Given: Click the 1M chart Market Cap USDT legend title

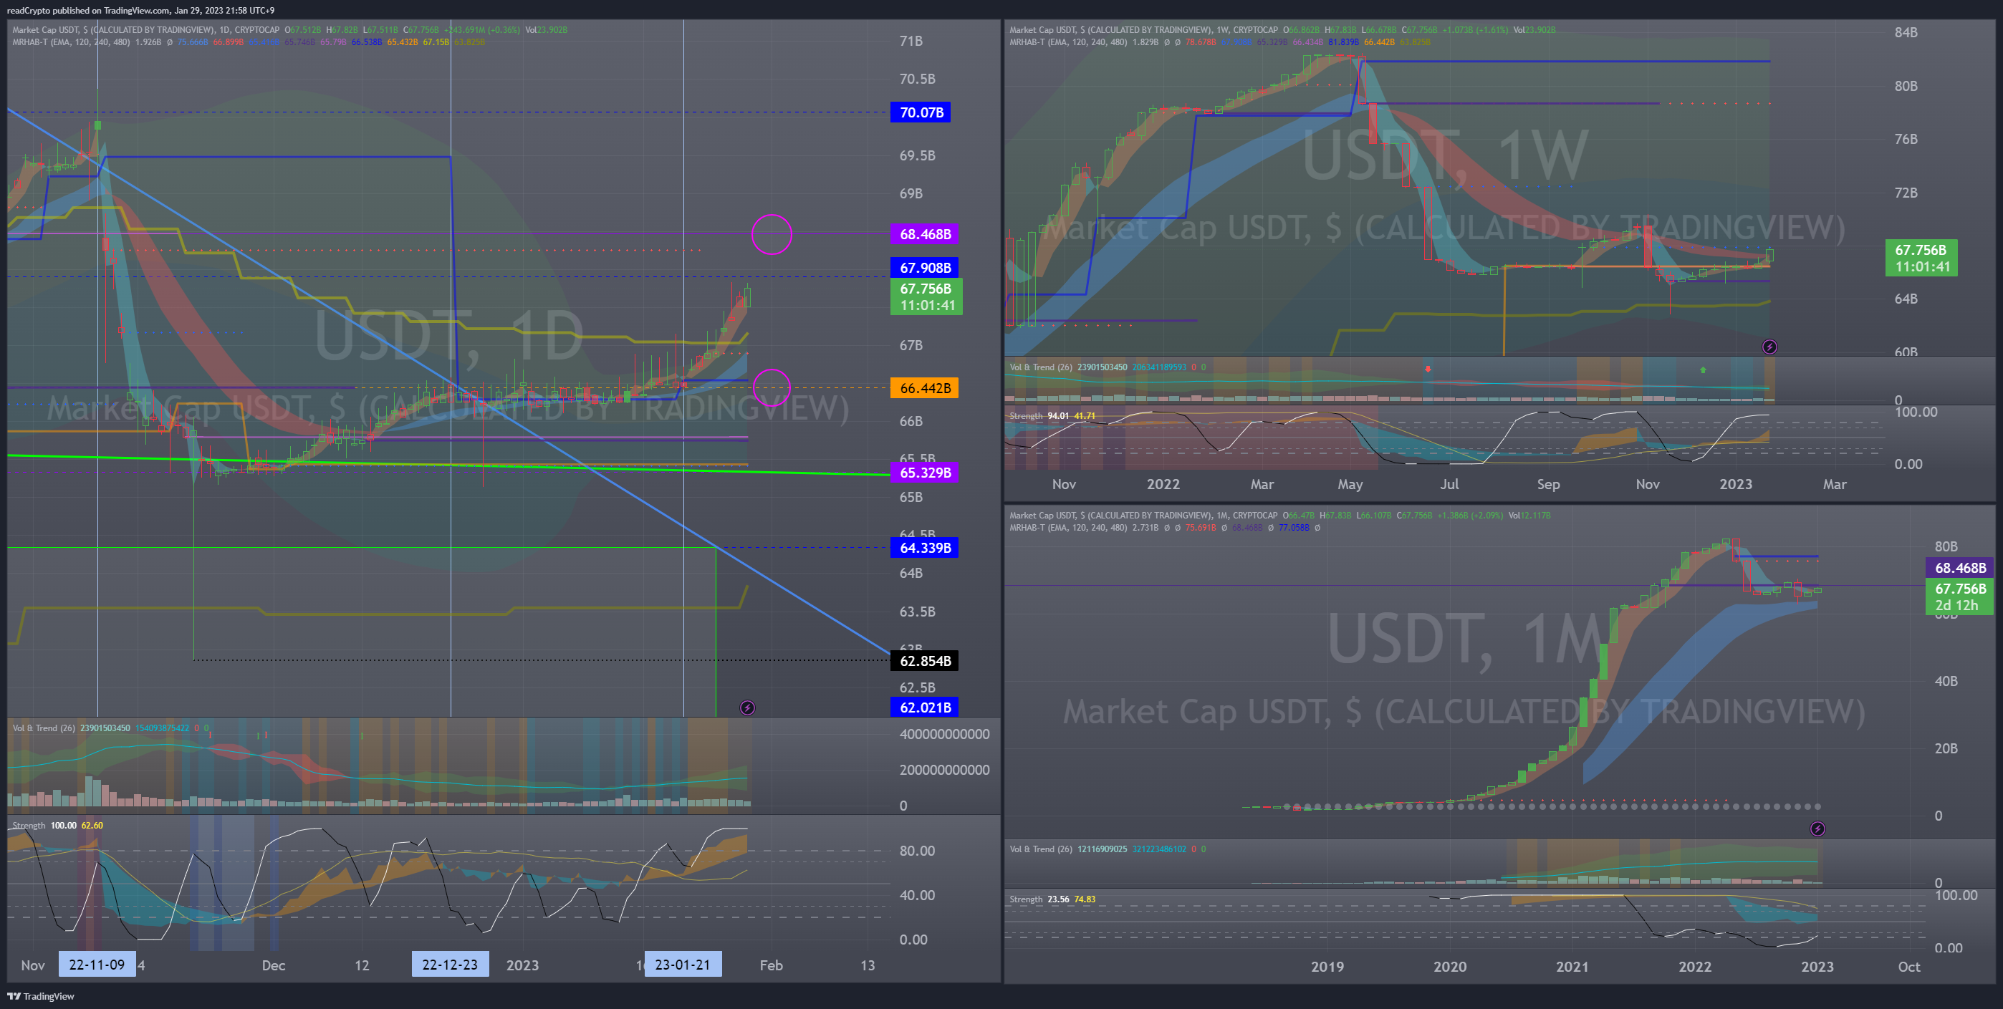Looking at the screenshot, I should click(1143, 516).
